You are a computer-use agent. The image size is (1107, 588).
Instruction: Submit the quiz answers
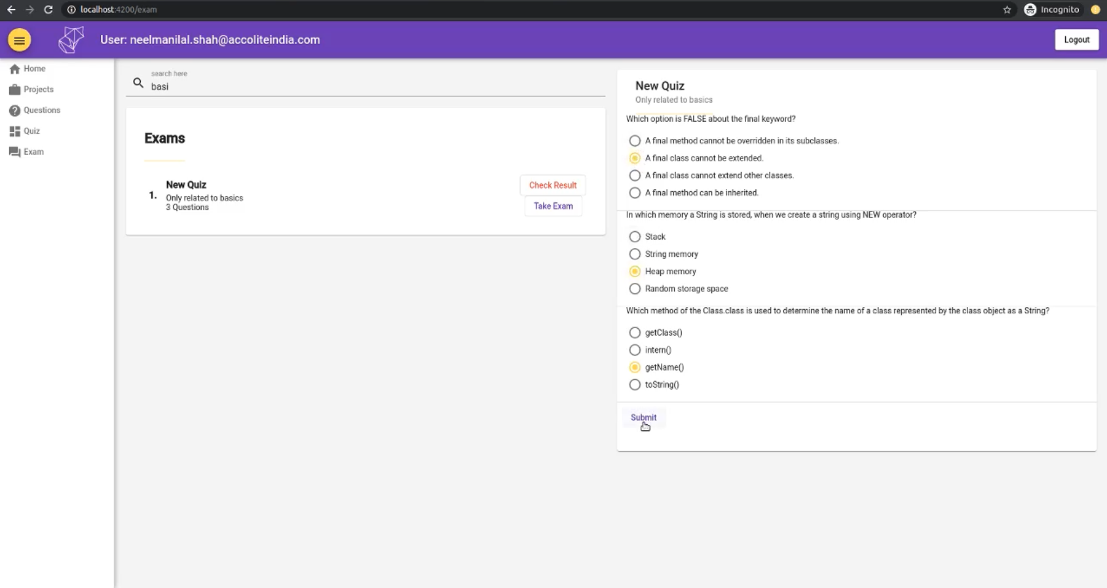643,418
